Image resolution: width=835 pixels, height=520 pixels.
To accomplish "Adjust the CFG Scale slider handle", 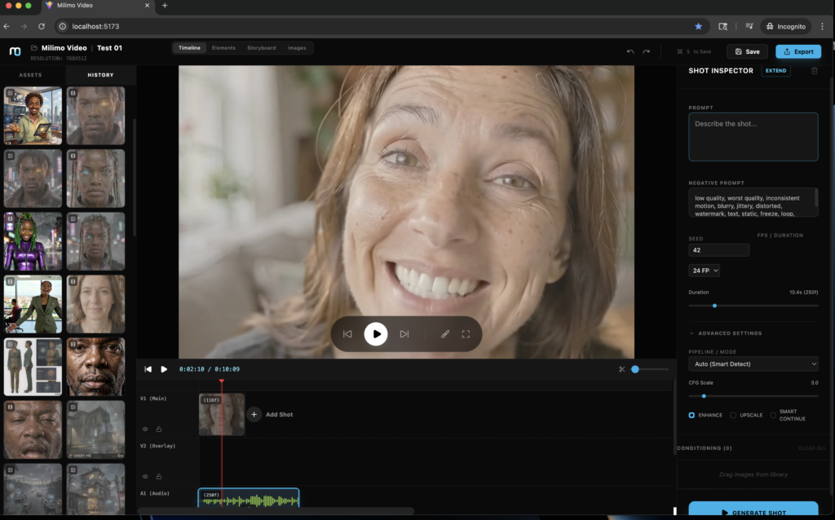I will (704, 396).
